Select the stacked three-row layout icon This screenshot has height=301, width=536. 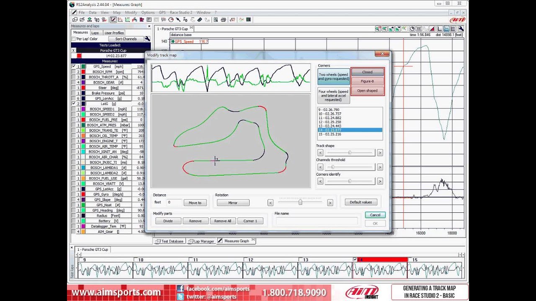pyautogui.click(x=453, y=29)
